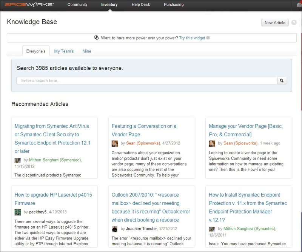
Task: Click the Spiceworks logo
Action: tap(29, 5)
